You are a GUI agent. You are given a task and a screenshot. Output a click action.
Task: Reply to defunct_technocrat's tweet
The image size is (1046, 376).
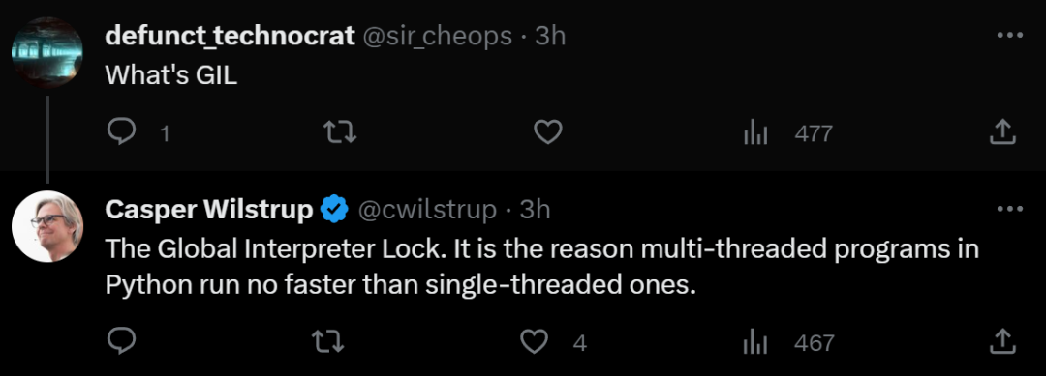tap(121, 132)
